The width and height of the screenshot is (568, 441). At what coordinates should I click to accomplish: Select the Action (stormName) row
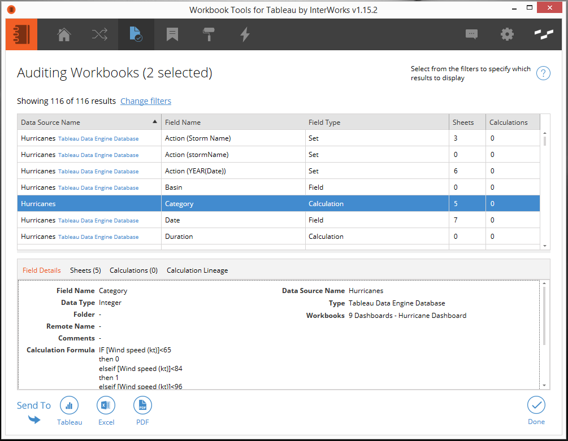(279, 155)
